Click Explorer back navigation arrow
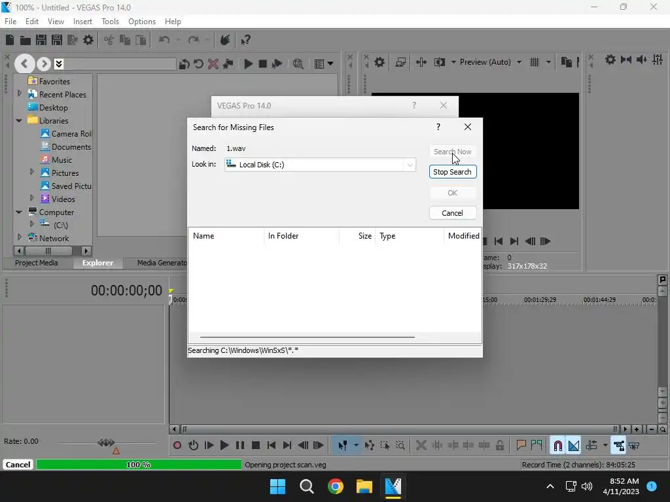 point(24,64)
